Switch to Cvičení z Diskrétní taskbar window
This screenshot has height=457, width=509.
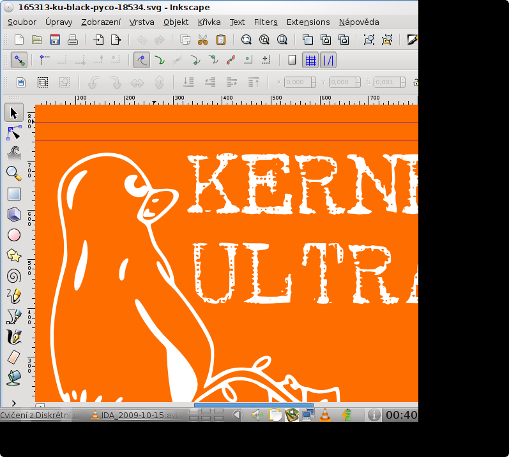(x=39, y=415)
